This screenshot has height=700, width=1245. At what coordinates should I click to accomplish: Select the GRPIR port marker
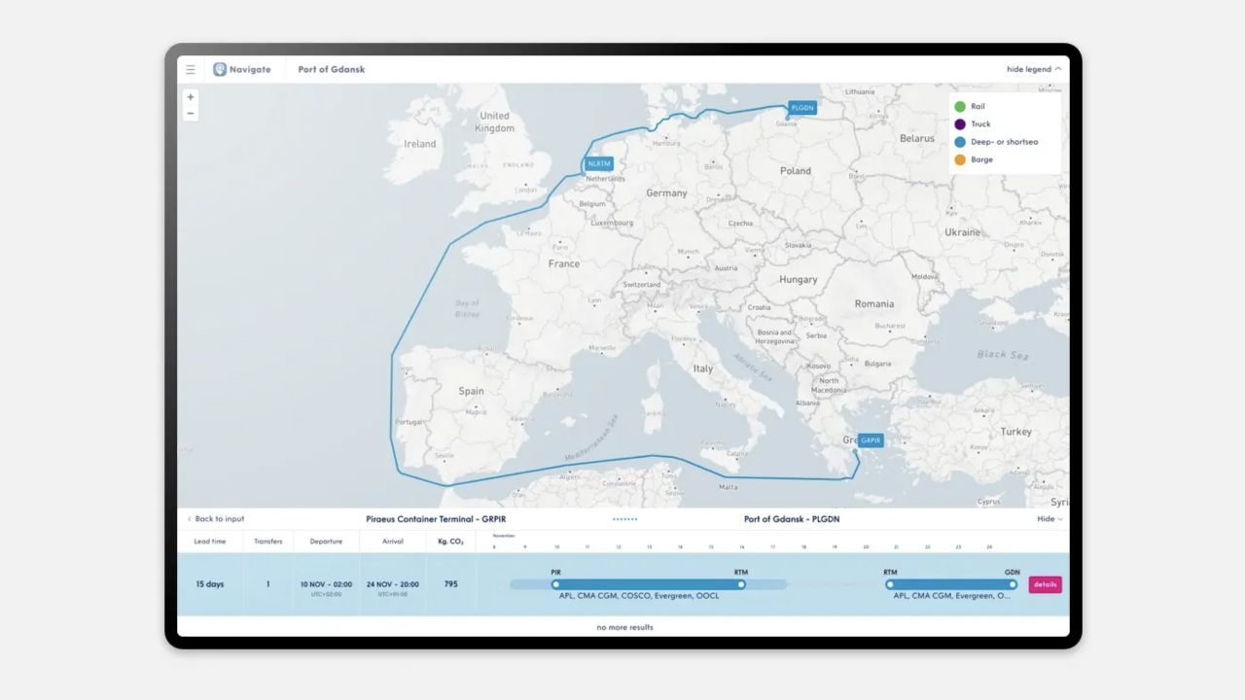[871, 440]
